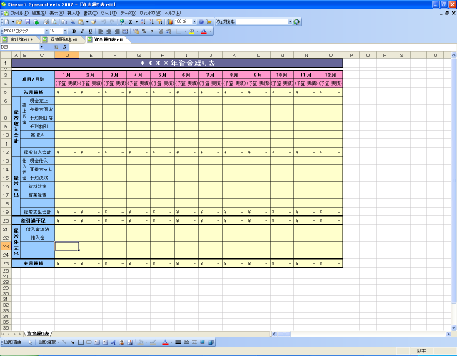This screenshot has width=457, height=356.
Task: Open the 図形描画 drawing menu button
Action: click(14, 342)
